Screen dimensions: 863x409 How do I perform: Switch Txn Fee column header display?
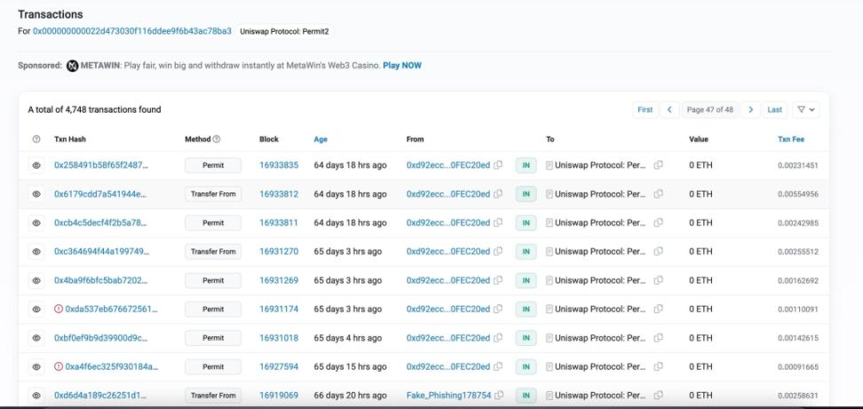pos(791,139)
